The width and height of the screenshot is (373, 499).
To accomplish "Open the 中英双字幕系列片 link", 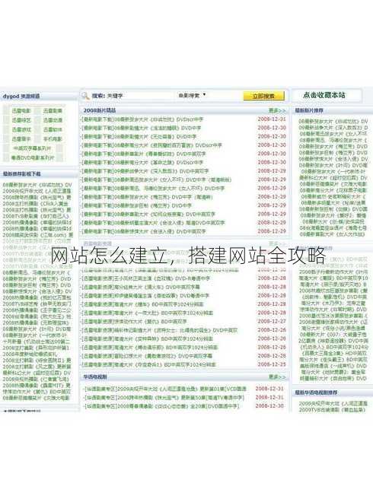I will click(32, 148).
